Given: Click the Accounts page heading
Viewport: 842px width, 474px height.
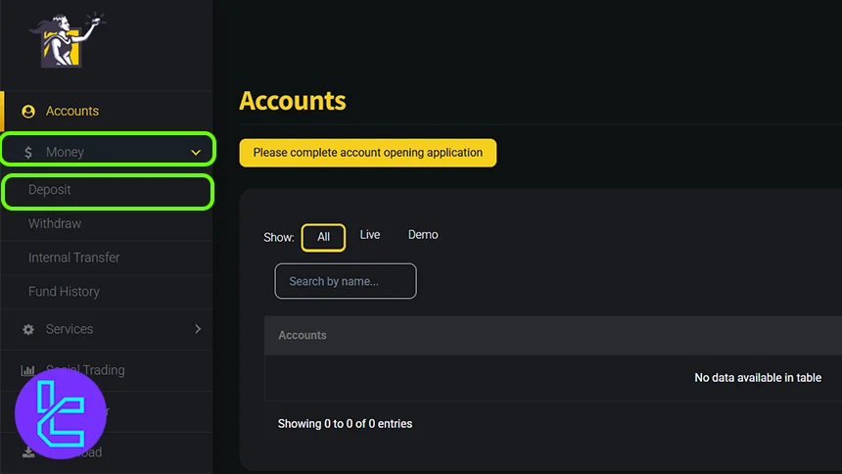Looking at the screenshot, I should coord(293,101).
